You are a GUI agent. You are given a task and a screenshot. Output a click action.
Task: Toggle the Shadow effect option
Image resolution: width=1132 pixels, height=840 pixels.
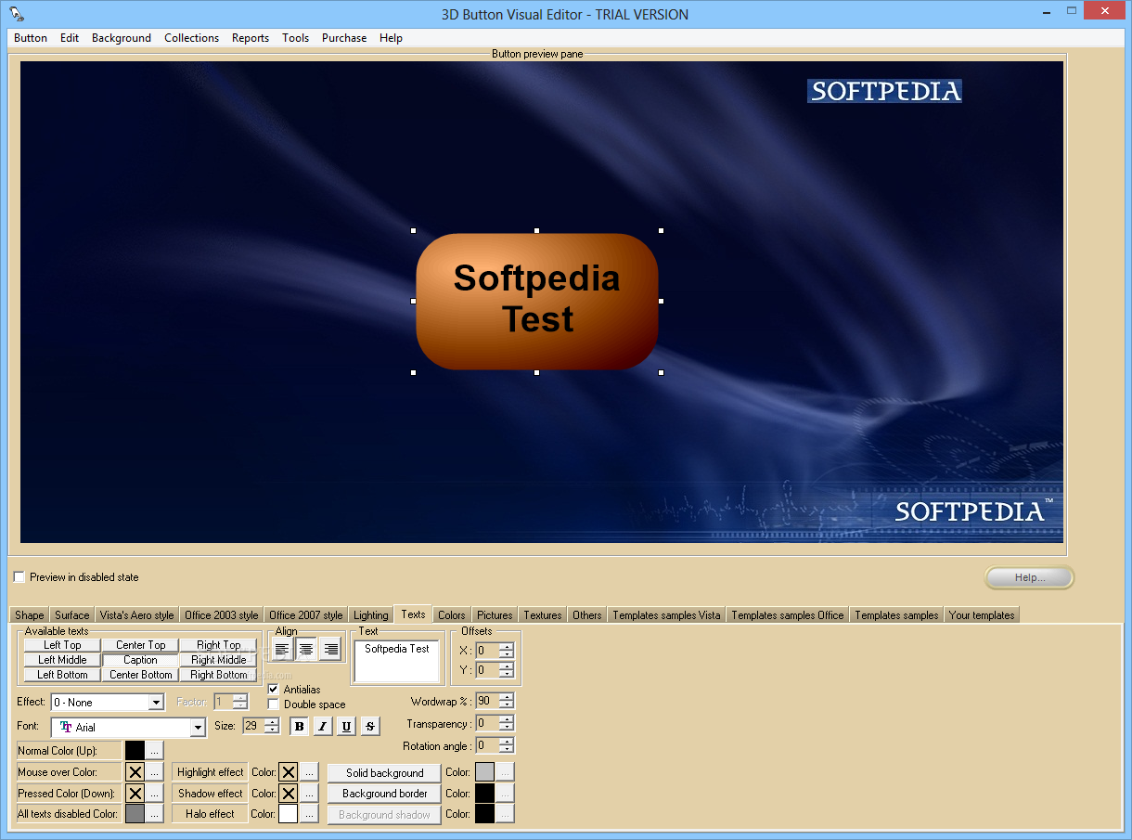click(x=211, y=794)
